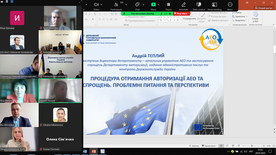Pause the screen share

(x=168, y=6)
